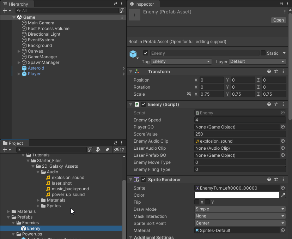Expand the Player prefab in Hierarchy

pos(19,74)
